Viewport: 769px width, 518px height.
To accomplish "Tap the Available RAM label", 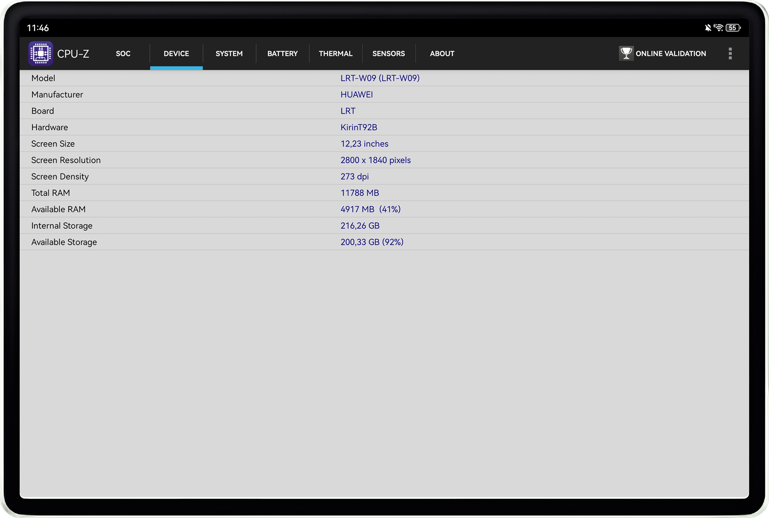I will [58, 209].
